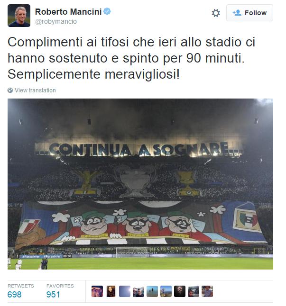Image resolution: width=286 pixels, height=306 pixels.
Task: Click the sixth favoriter avatar thumbnail
Action: 166,291
